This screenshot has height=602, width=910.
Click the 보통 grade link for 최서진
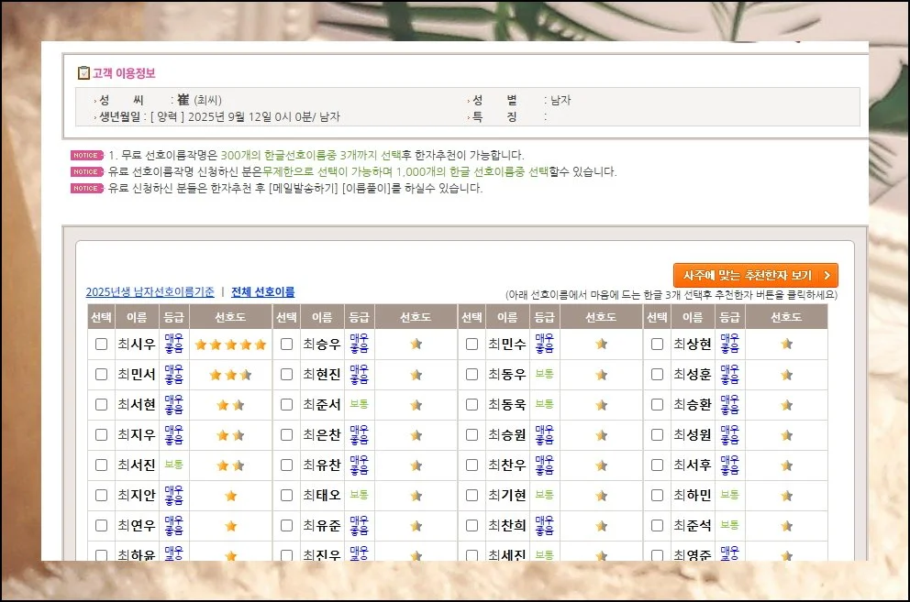tap(173, 465)
